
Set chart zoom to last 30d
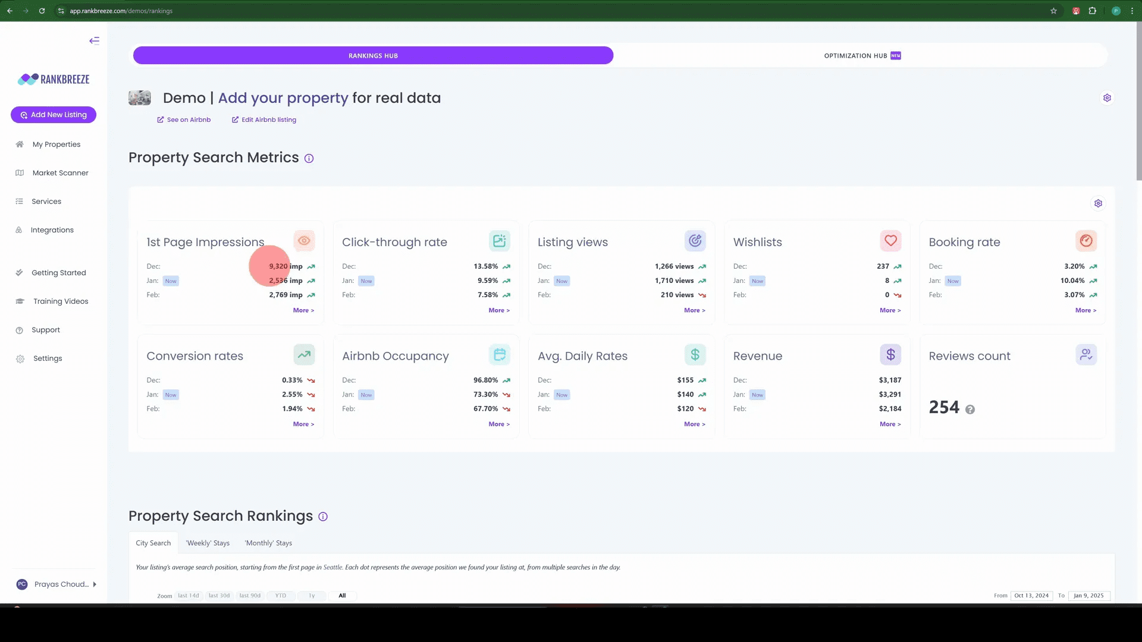click(x=219, y=596)
